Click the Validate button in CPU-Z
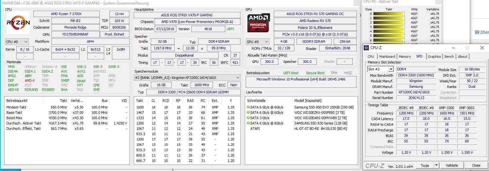Viewport: 489px width, 171px height. click(452, 165)
